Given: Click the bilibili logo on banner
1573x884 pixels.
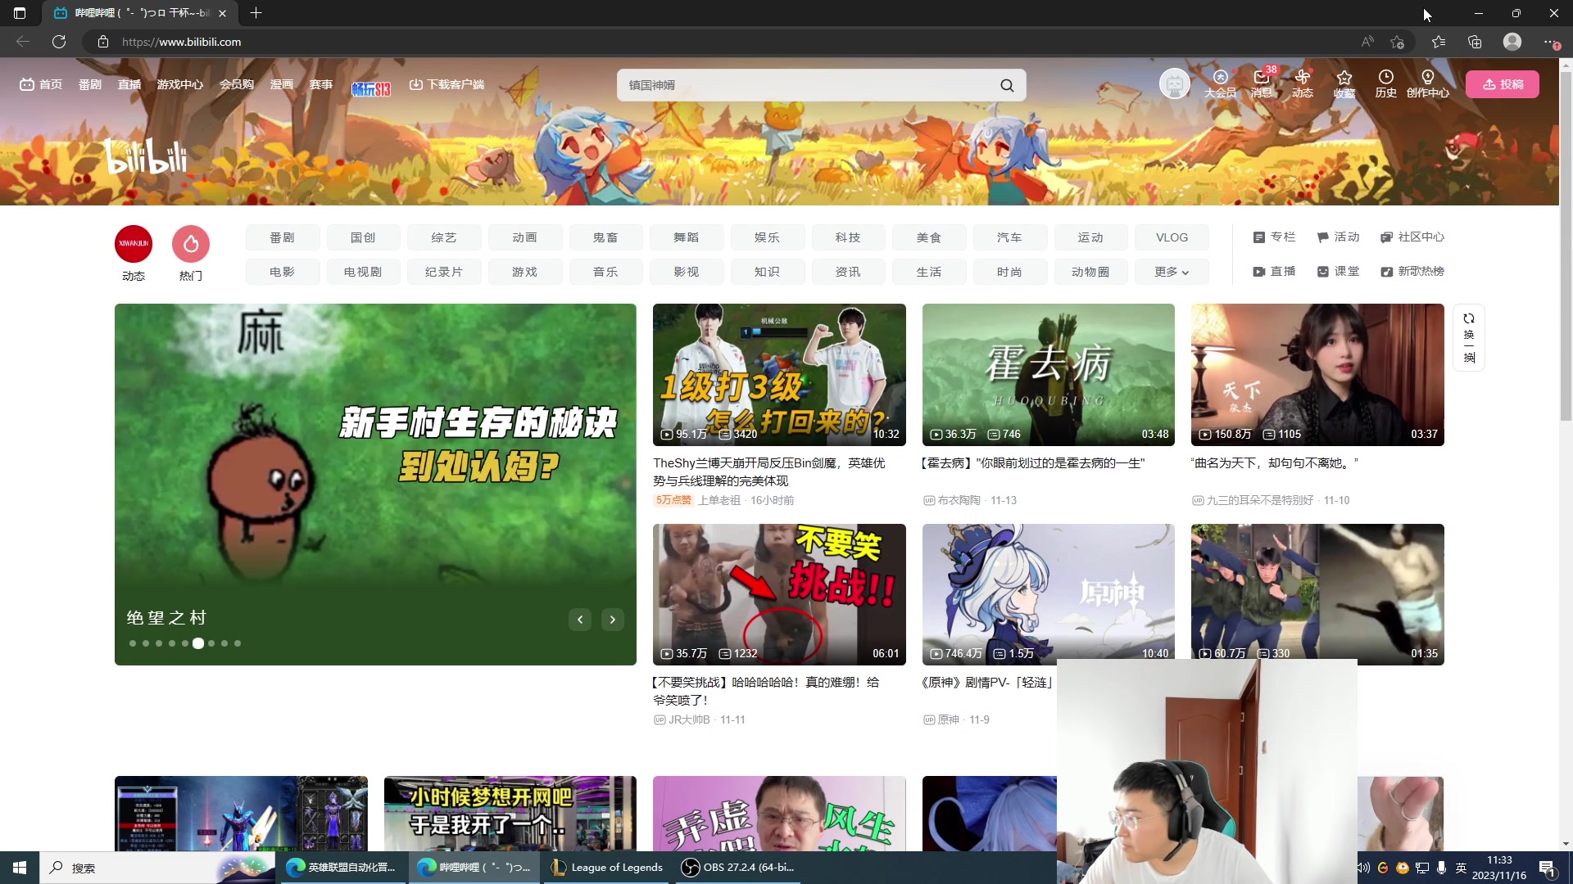Looking at the screenshot, I should coord(146,156).
